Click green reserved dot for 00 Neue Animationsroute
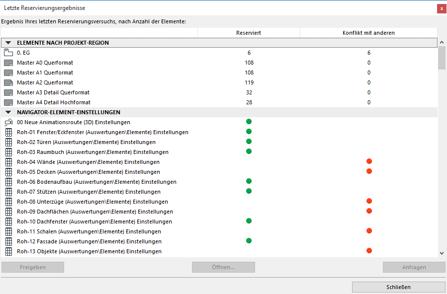447x294 pixels. click(x=249, y=122)
